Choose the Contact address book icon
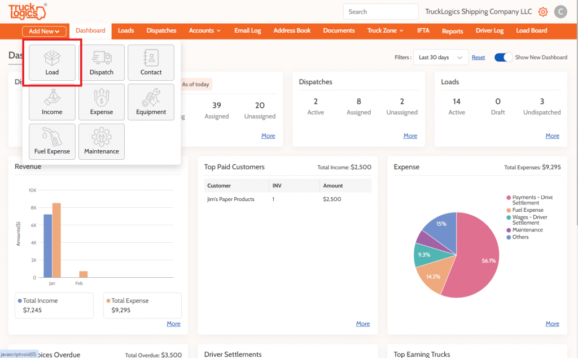The image size is (578, 358). coord(151,62)
